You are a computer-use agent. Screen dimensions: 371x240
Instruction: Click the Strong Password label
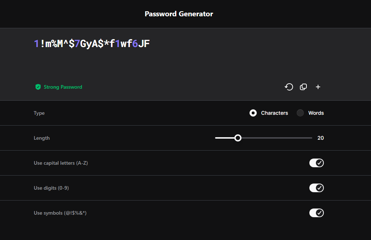[x=62, y=87]
